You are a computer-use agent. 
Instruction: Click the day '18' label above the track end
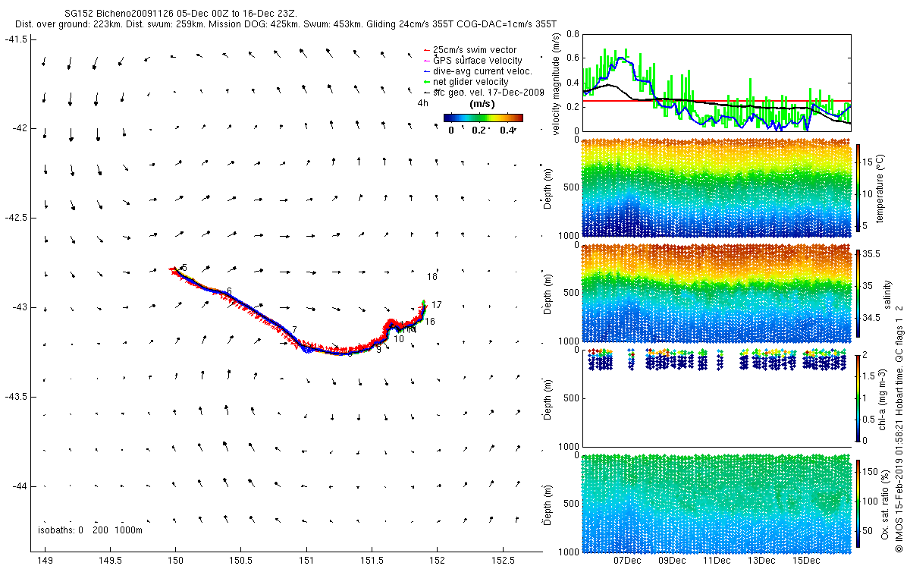432,277
